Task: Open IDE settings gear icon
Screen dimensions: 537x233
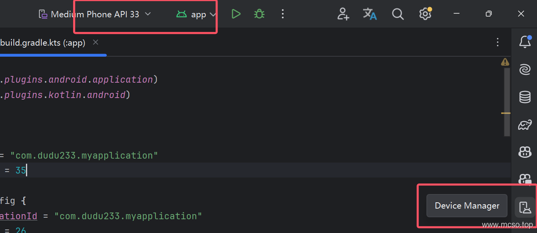Action: (425, 14)
